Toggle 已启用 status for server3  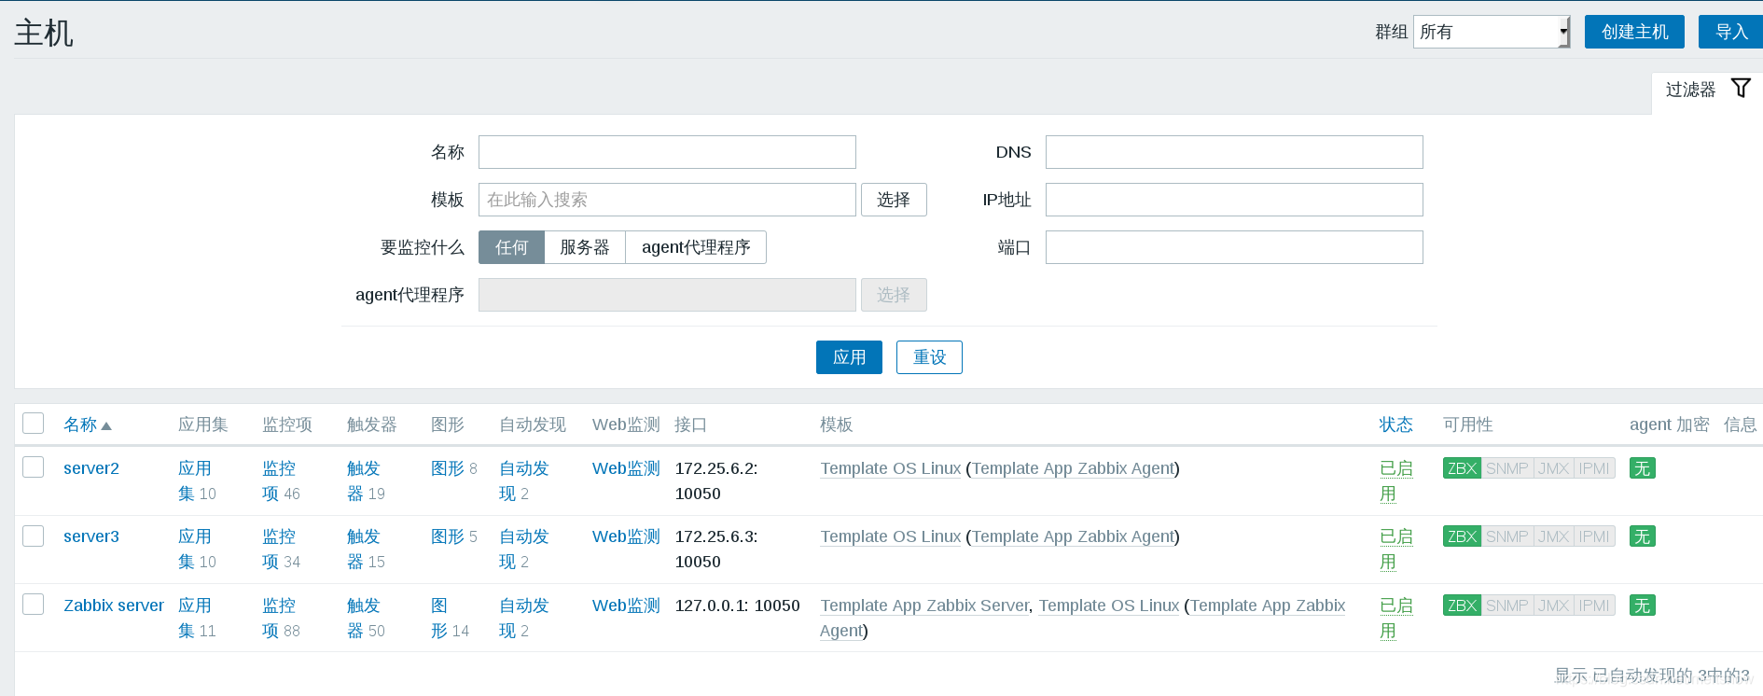(x=1395, y=549)
